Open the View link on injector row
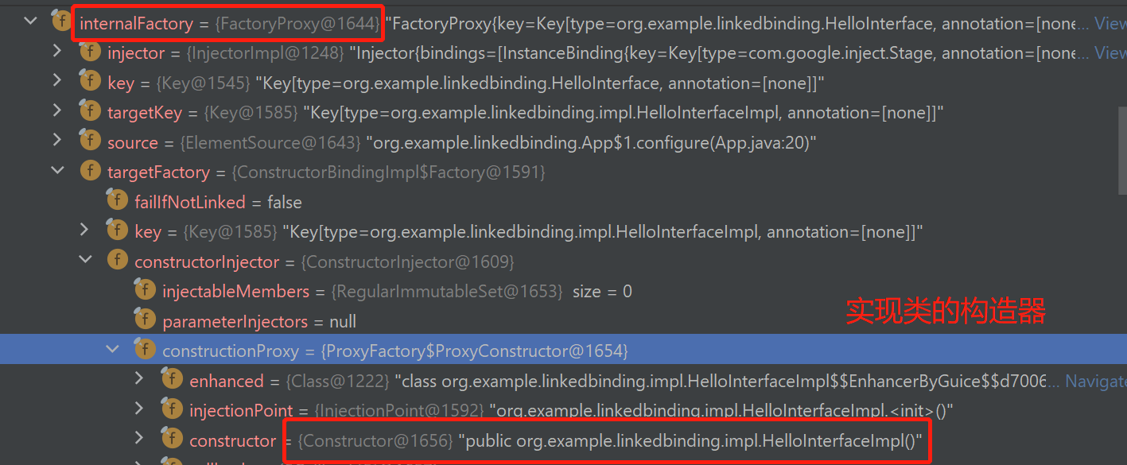The height and width of the screenshot is (465, 1127). pyautogui.click(x=1110, y=53)
